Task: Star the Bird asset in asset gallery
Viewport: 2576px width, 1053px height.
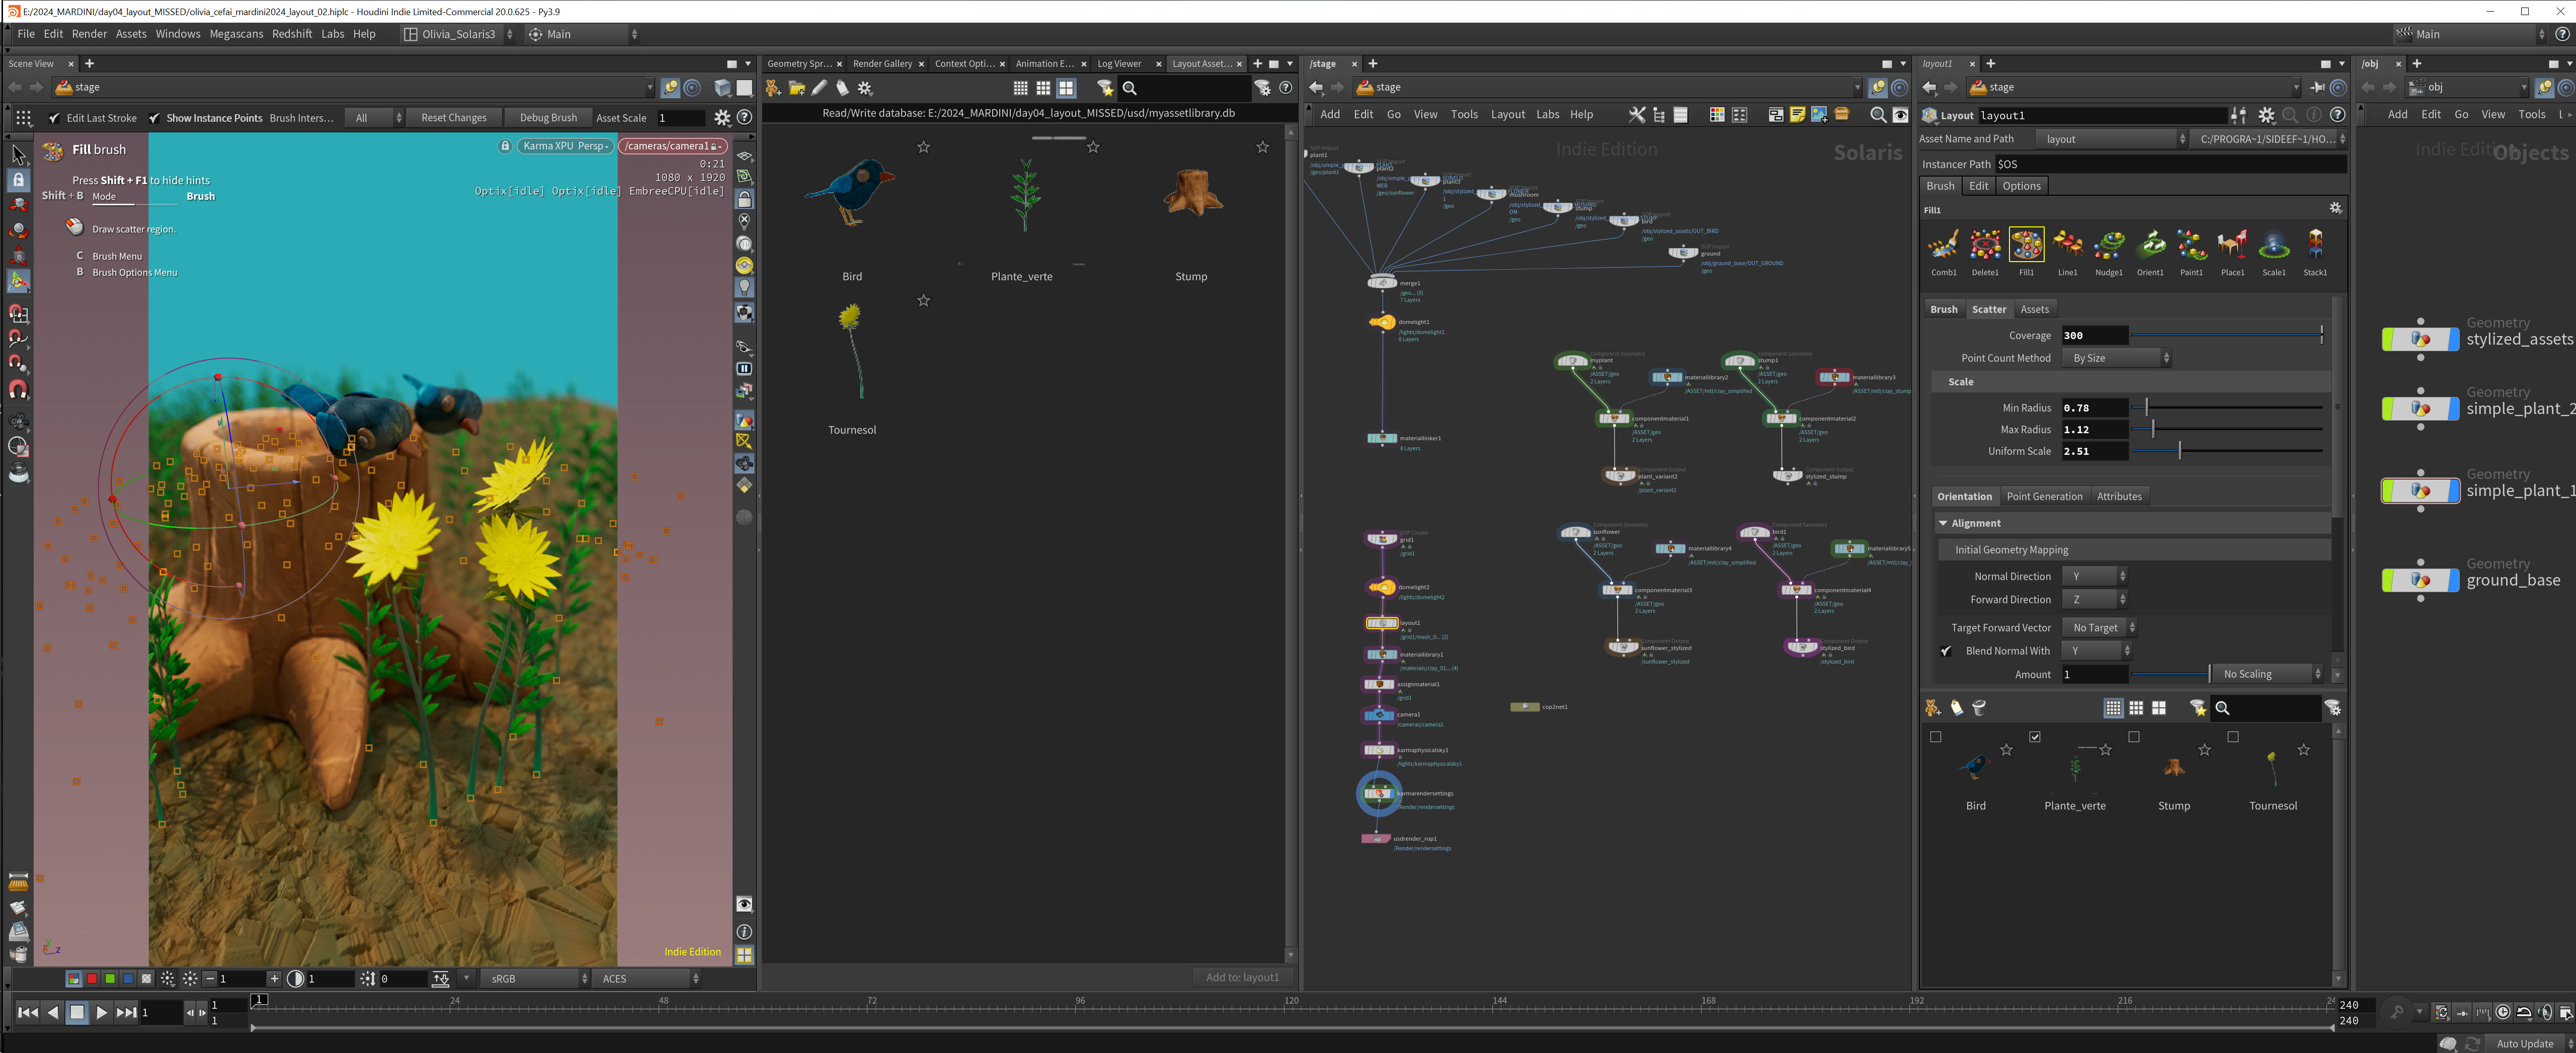Action: pyautogui.click(x=923, y=147)
